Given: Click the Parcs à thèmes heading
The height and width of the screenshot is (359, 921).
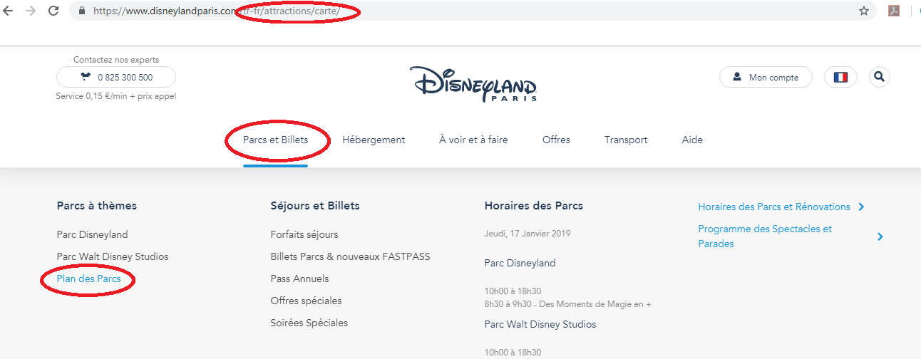Looking at the screenshot, I should click(x=97, y=205).
